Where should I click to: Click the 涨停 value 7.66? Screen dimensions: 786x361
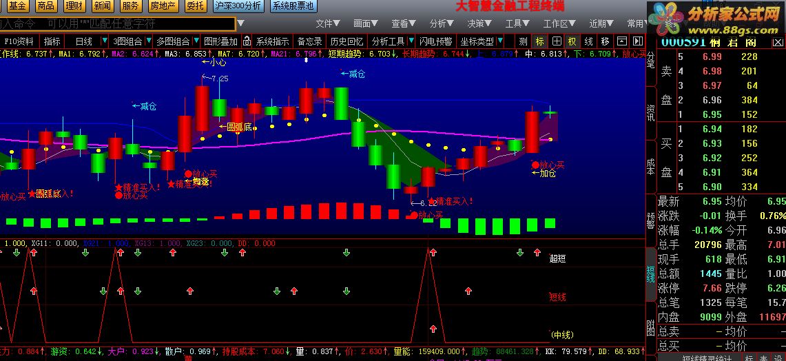712,288
